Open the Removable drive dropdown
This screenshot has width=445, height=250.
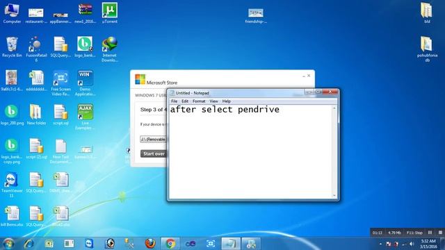153,139
